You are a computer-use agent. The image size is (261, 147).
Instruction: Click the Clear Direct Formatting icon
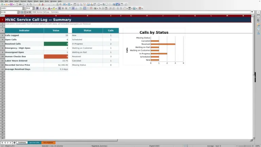(x=42, y=4)
